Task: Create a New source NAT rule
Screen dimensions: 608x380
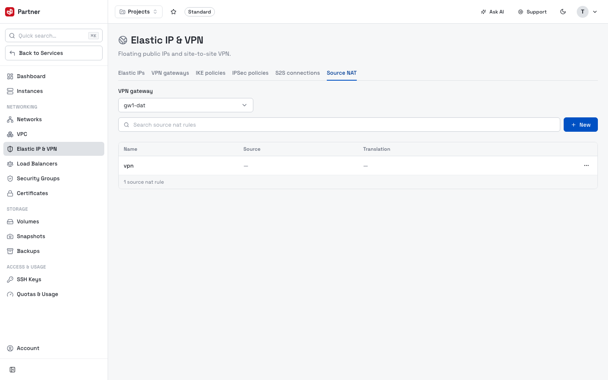Action: pos(581,125)
